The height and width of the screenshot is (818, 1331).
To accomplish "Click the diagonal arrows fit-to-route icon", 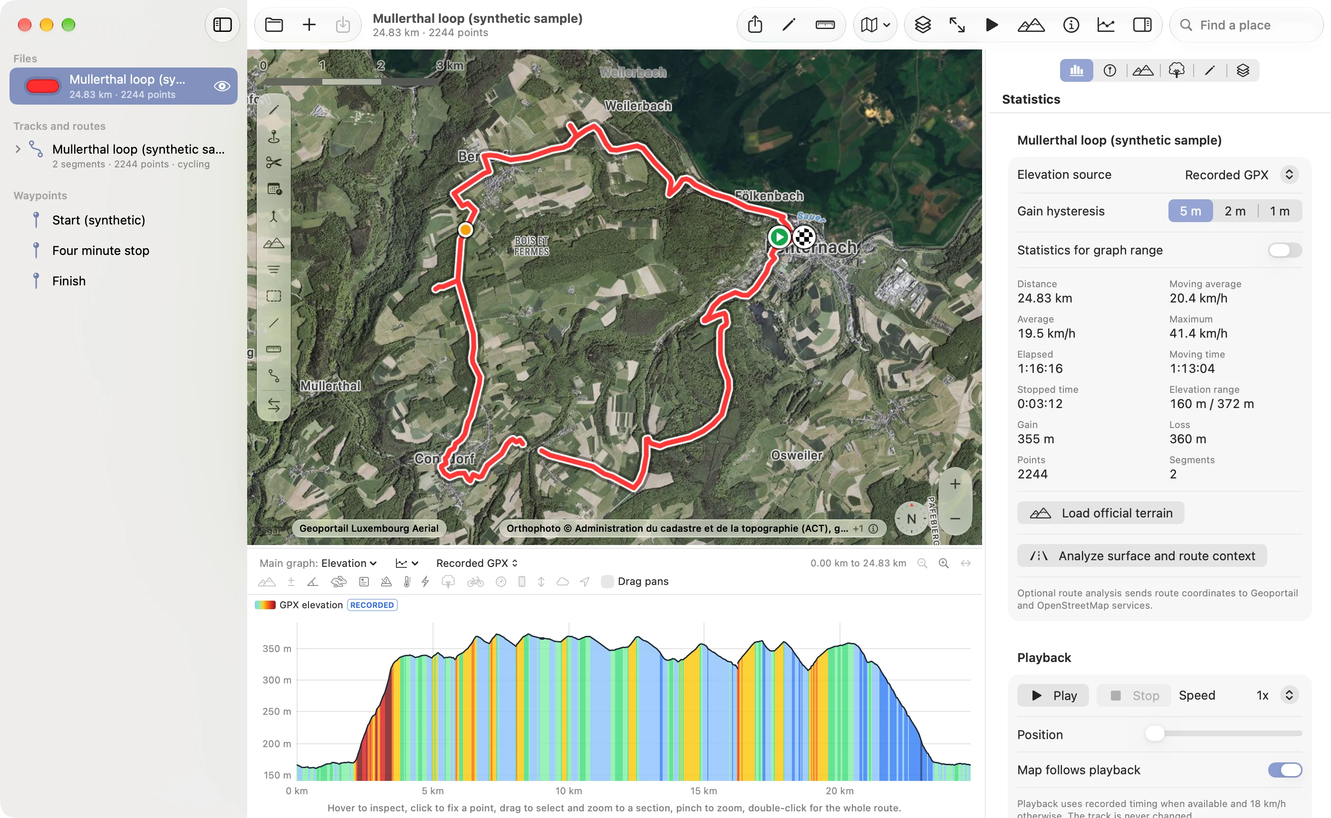I will [x=957, y=25].
